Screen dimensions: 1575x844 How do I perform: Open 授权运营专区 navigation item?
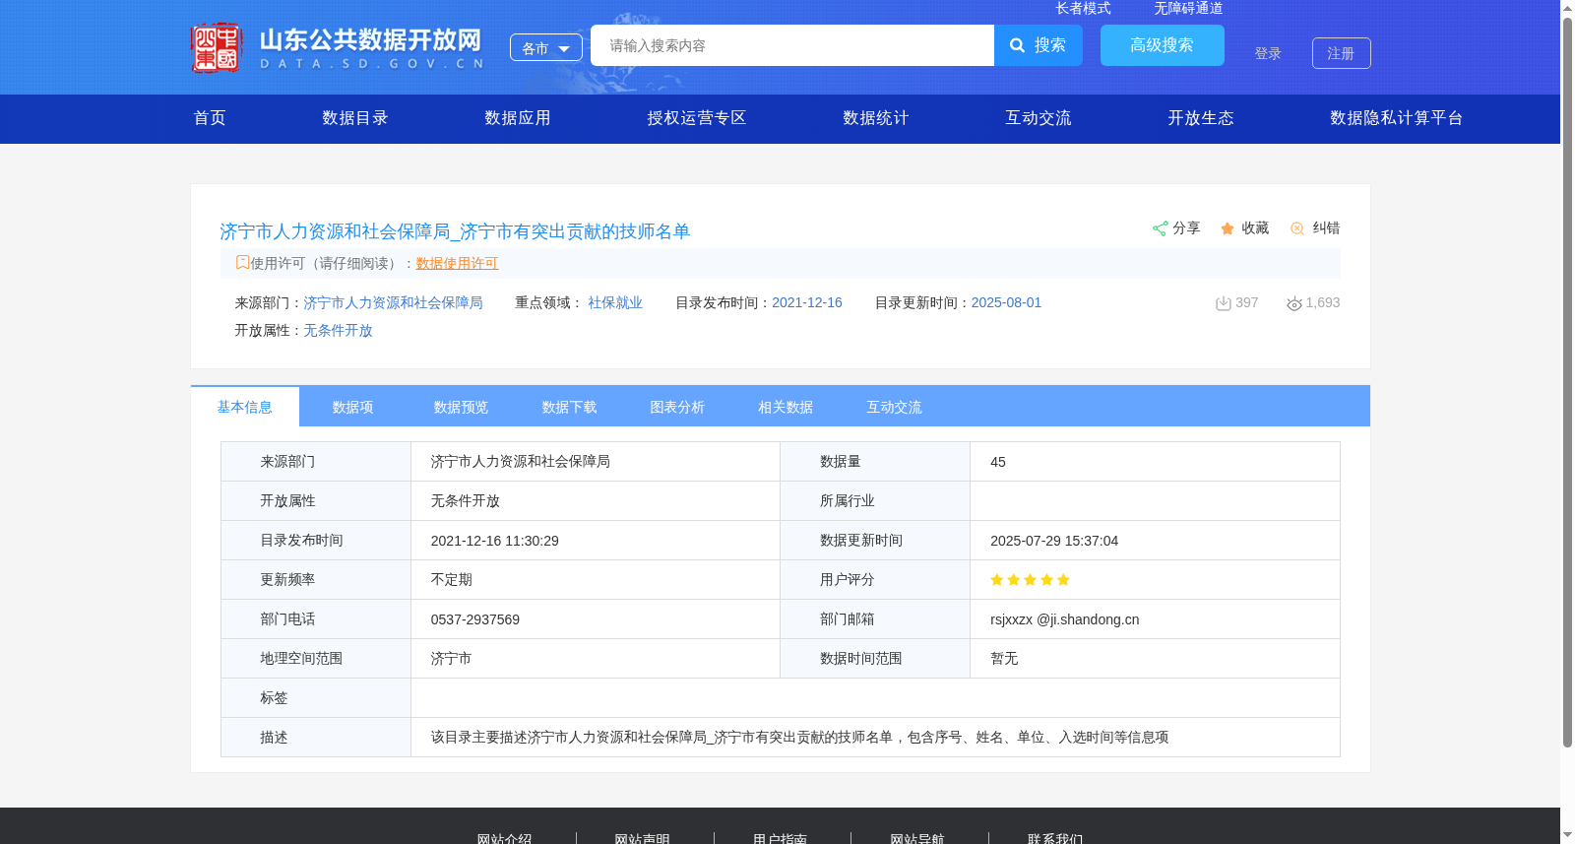[x=697, y=118]
